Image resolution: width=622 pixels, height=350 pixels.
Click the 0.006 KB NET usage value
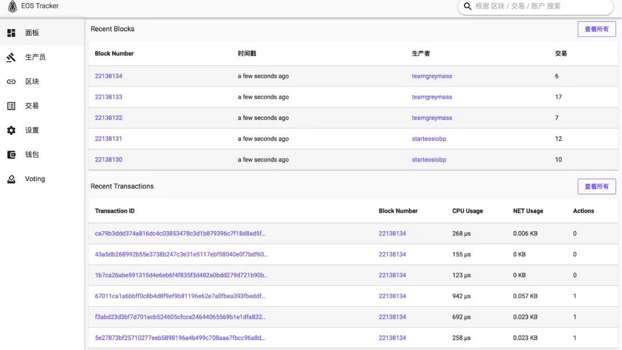click(525, 234)
